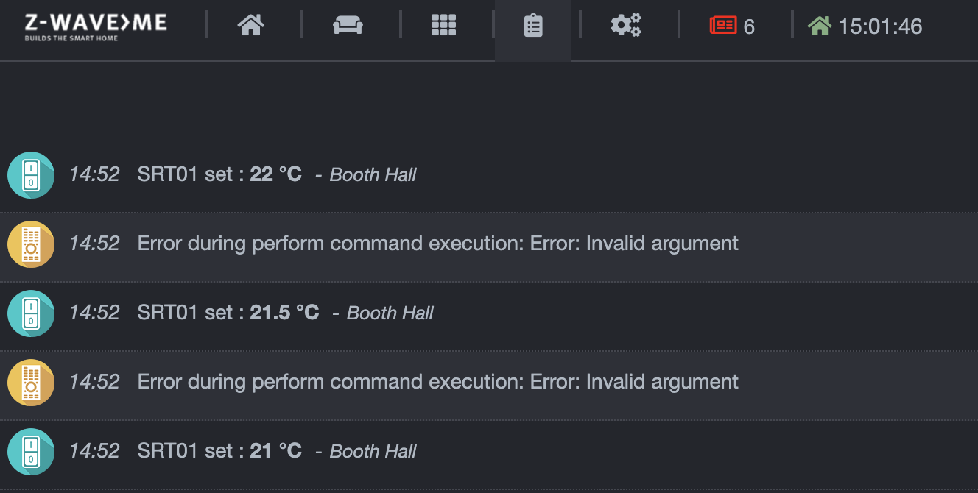Open the apps grid icon

[x=443, y=25]
